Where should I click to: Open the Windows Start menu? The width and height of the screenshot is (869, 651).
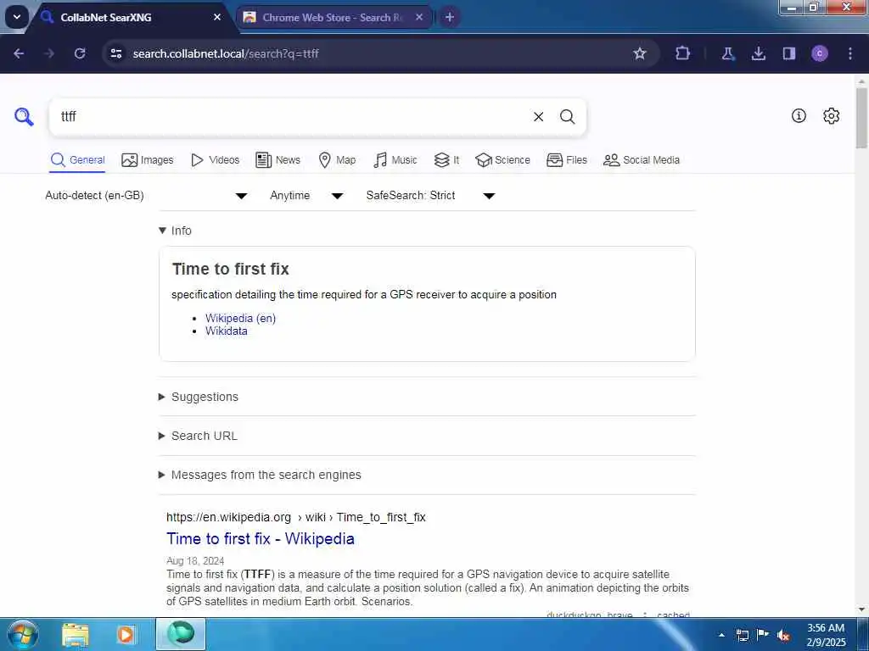pos(21,634)
